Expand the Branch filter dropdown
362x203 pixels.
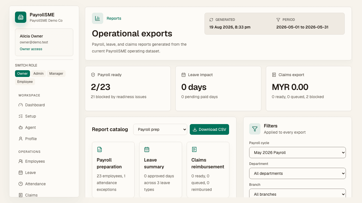[298, 193]
